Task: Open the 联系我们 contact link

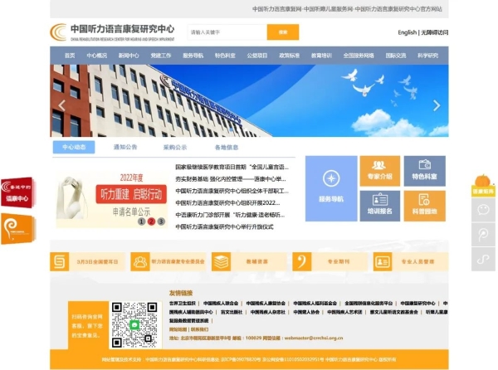Action: (x=199, y=329)
